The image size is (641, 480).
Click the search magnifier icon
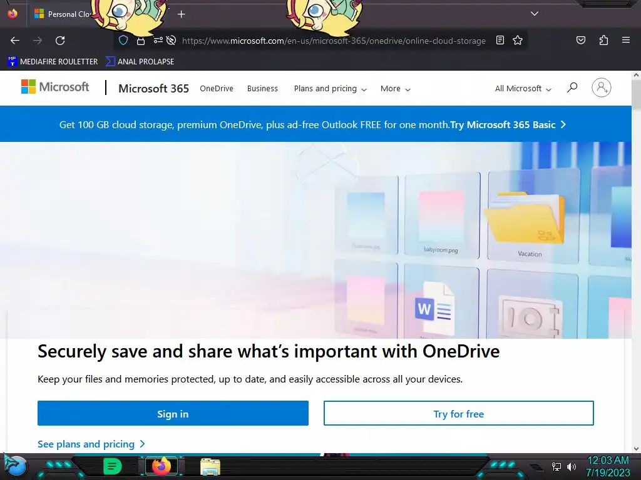pyautogui.click(x=572, y=87)
